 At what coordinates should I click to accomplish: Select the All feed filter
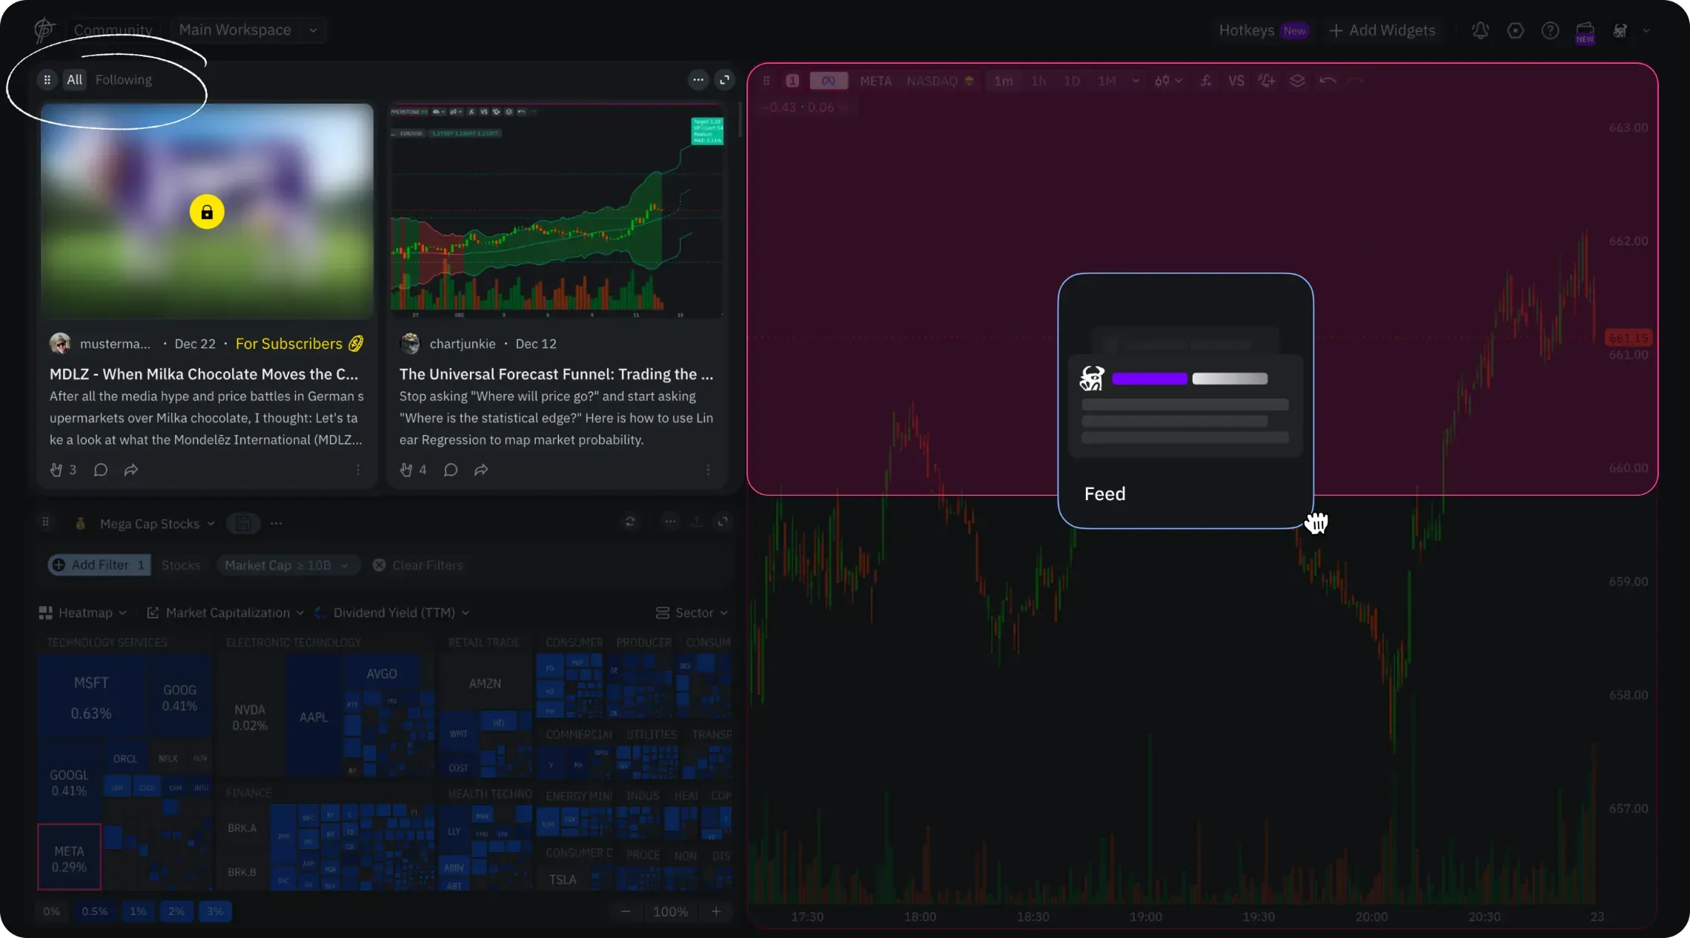[x=74, y=79]
